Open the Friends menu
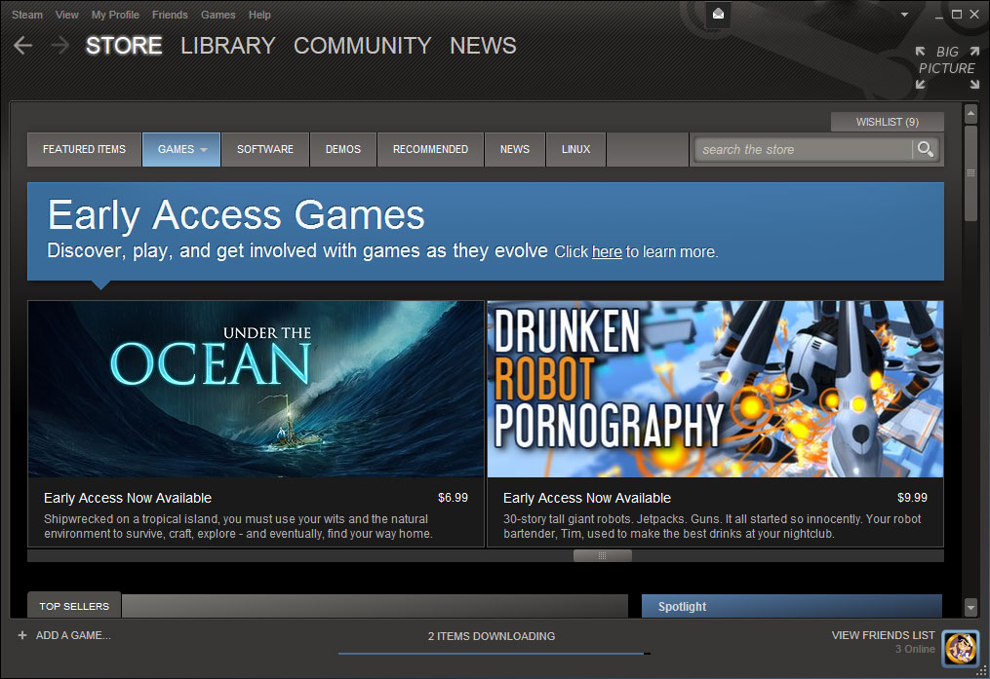Viewport: 990px width, 679px height. (170, 15)
